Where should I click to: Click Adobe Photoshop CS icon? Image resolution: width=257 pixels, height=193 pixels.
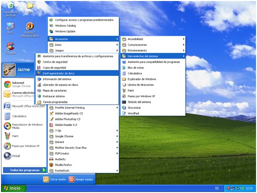click(51, 119)
